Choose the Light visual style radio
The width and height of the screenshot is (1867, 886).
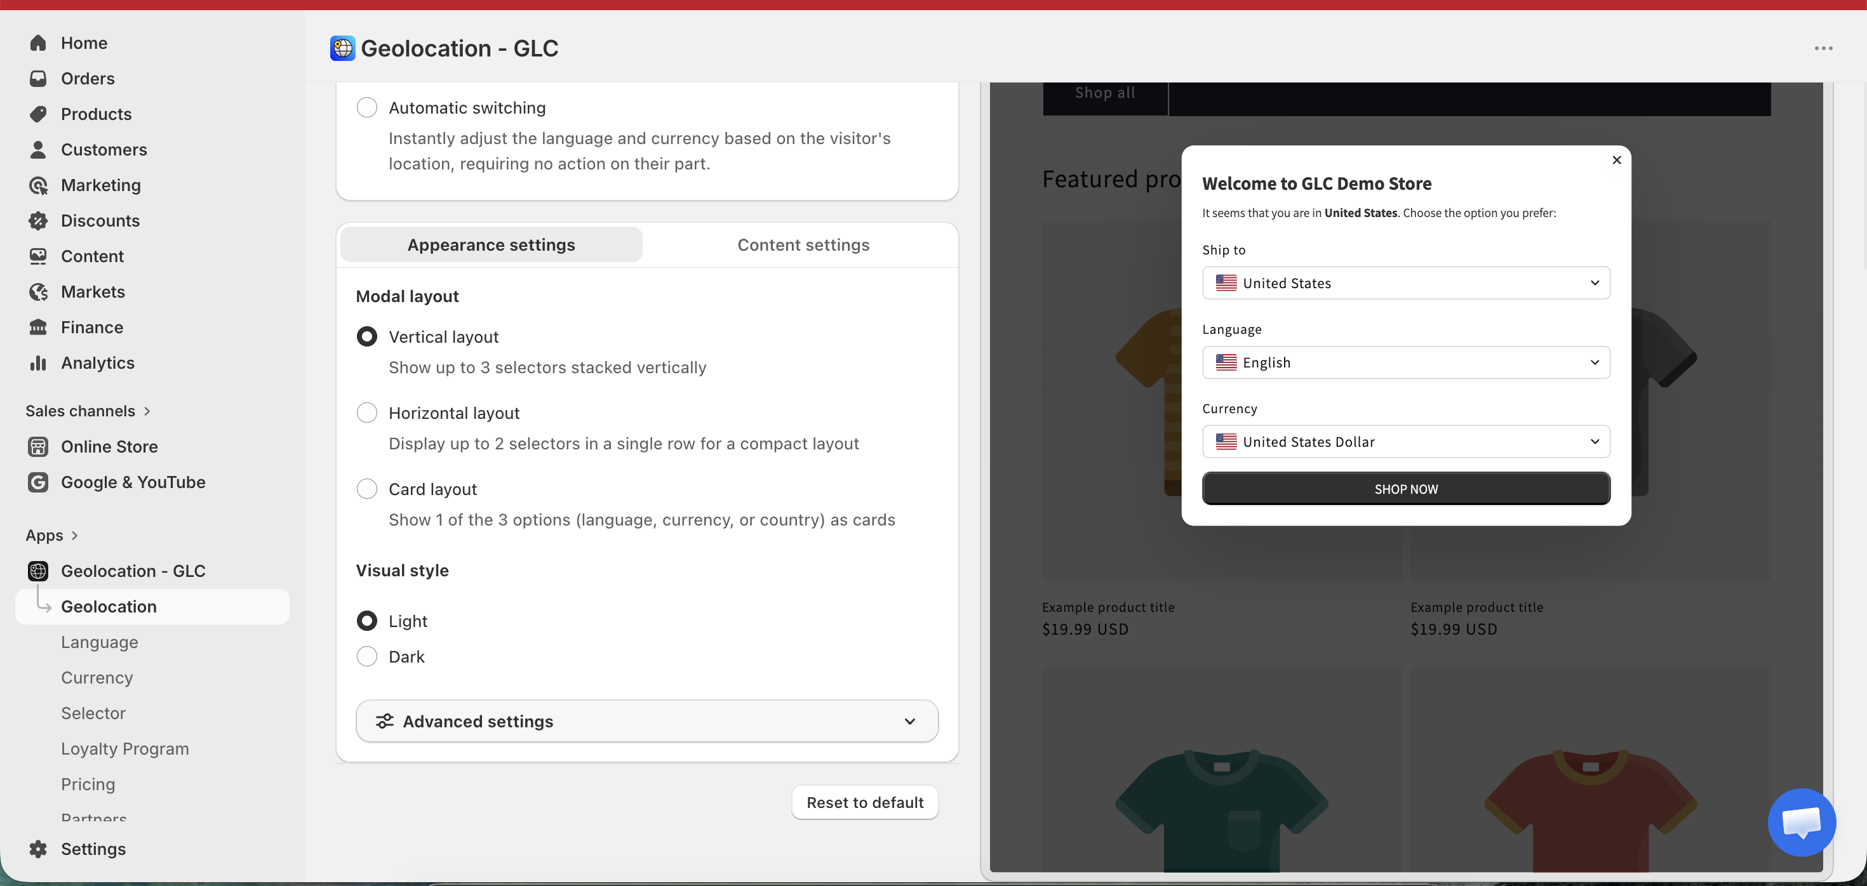[367, 620]
